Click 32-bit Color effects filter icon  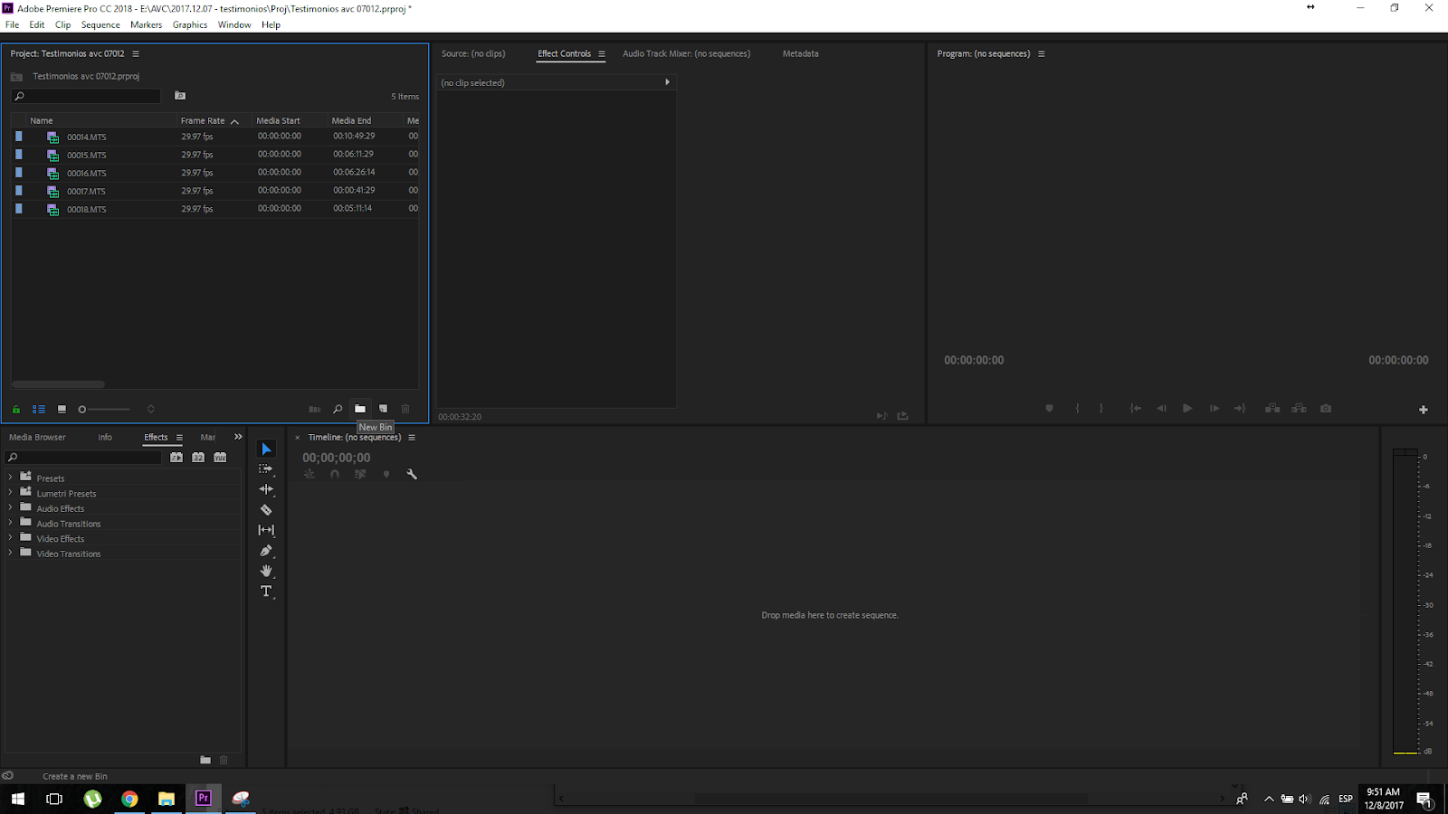click(x=198, y=458)
